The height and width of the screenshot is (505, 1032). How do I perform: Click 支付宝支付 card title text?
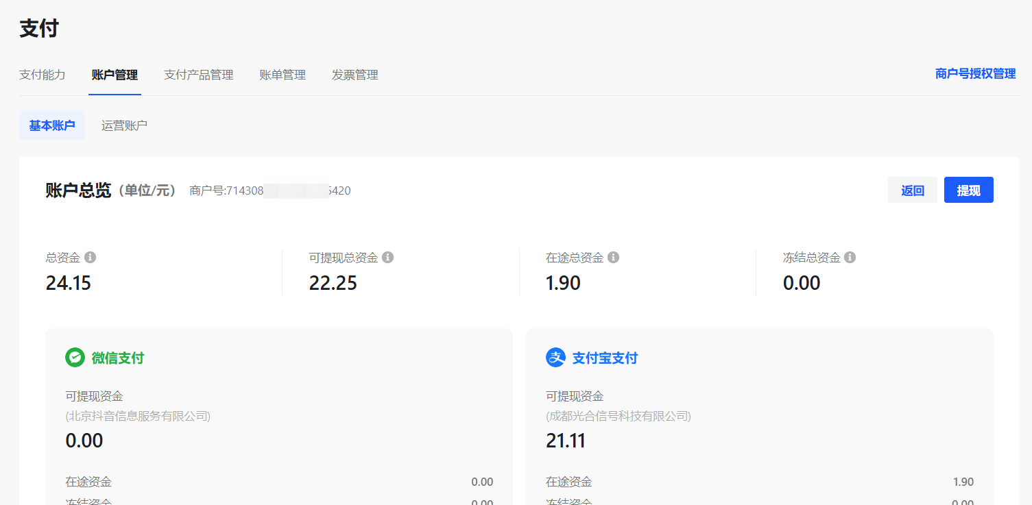tap(605, 358)
